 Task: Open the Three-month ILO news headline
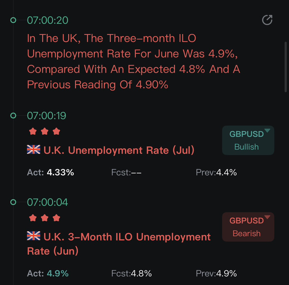pyautogui.click(x=134, y=61)
